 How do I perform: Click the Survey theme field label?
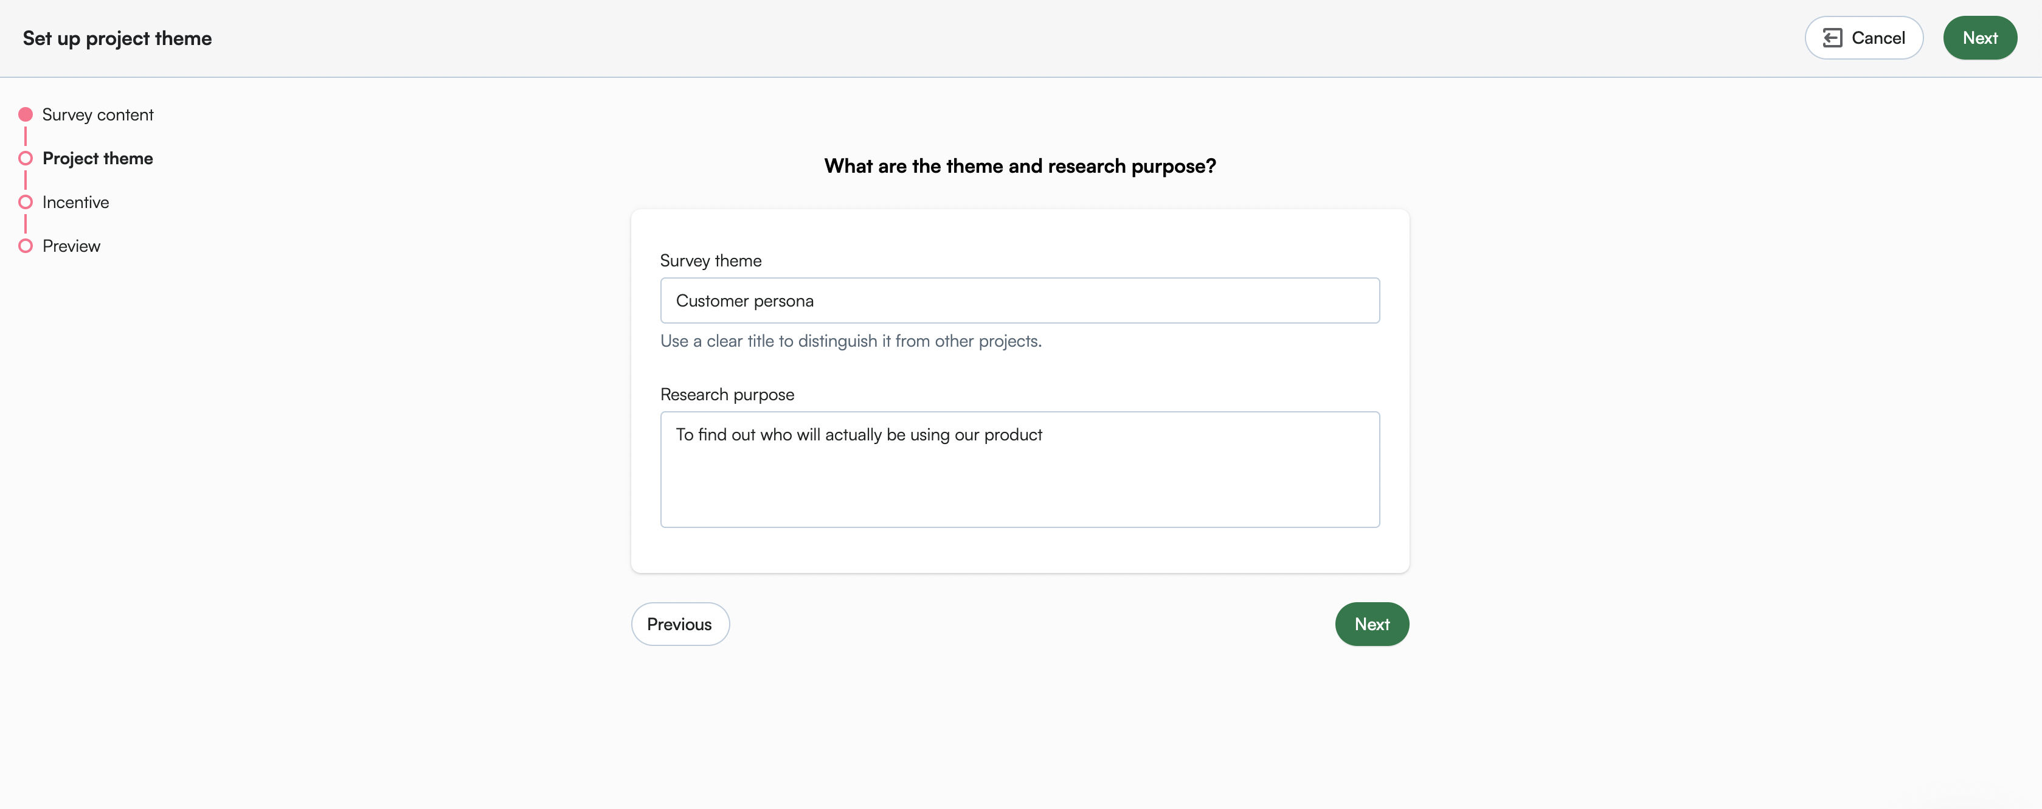(710, 261)
